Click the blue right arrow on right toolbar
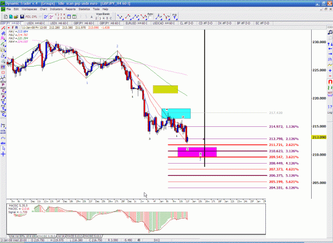 pos(330,54)
